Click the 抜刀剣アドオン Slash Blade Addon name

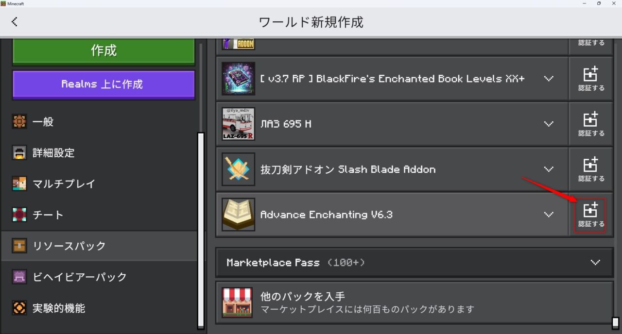pyautogui.click(x=348, y=169)
